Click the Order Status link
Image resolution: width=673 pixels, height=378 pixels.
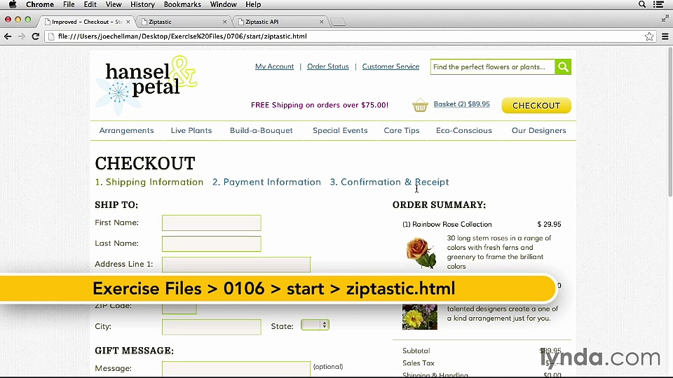[328, 66]
